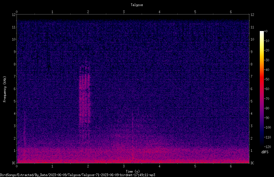Click the 6 kHz tick on left frequency axis
The width and height of the screenshot is (274, 177).
coord(15,89)
